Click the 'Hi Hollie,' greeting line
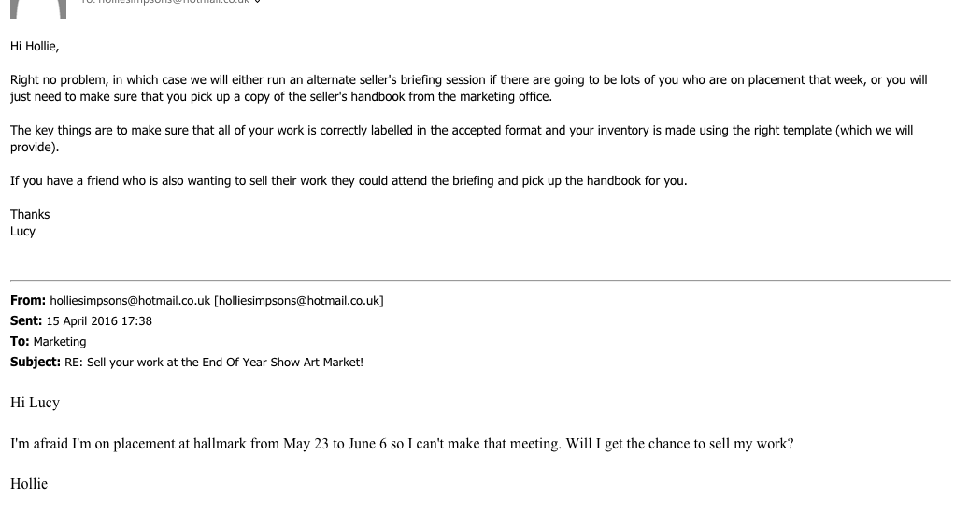Viewport: 969px width, 512px height. pos(35,47)
